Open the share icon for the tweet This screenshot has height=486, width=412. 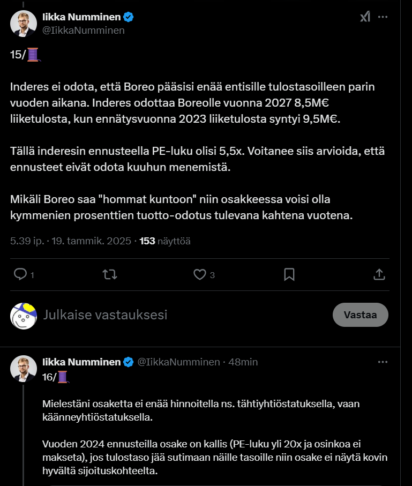pyautogui.click(x=379, y=274)
